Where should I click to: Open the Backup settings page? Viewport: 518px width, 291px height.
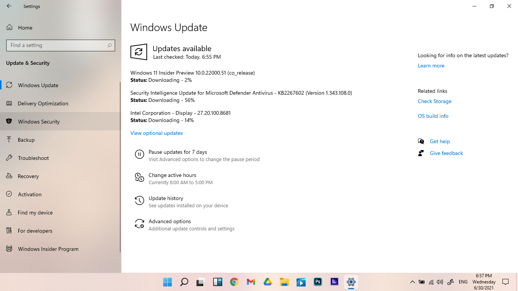[x=61, y=140]
